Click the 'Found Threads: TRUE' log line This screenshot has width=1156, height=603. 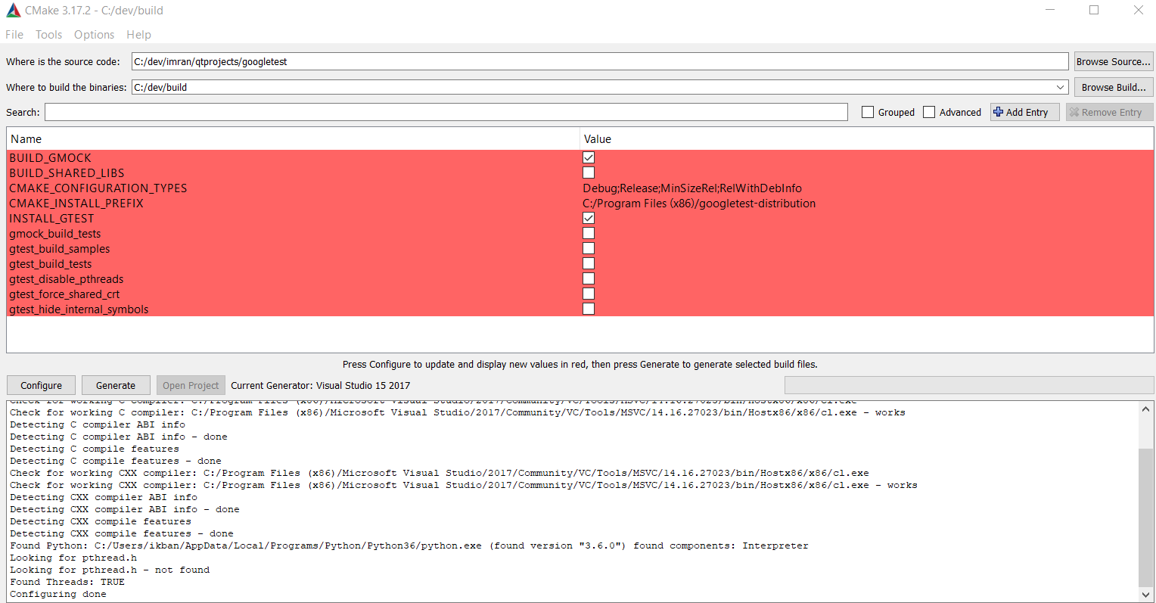[67, 582]
